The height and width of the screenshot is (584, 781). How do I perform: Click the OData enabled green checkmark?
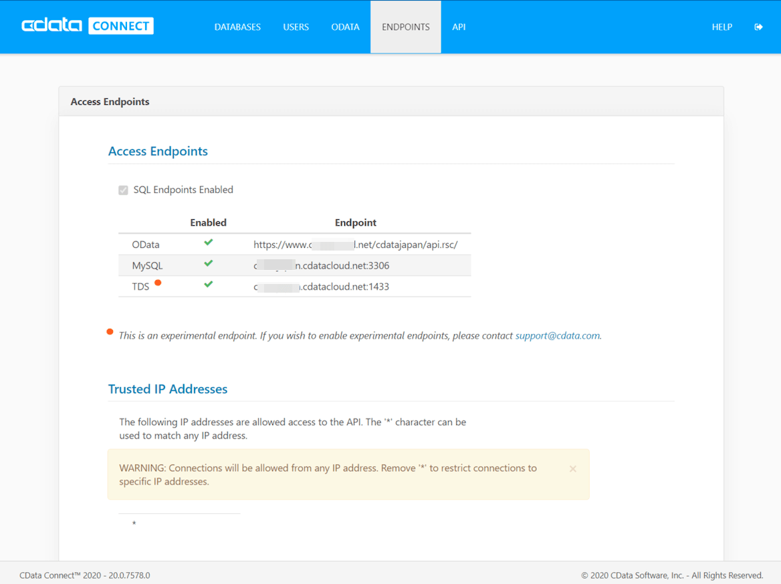(x=208, y=243)
